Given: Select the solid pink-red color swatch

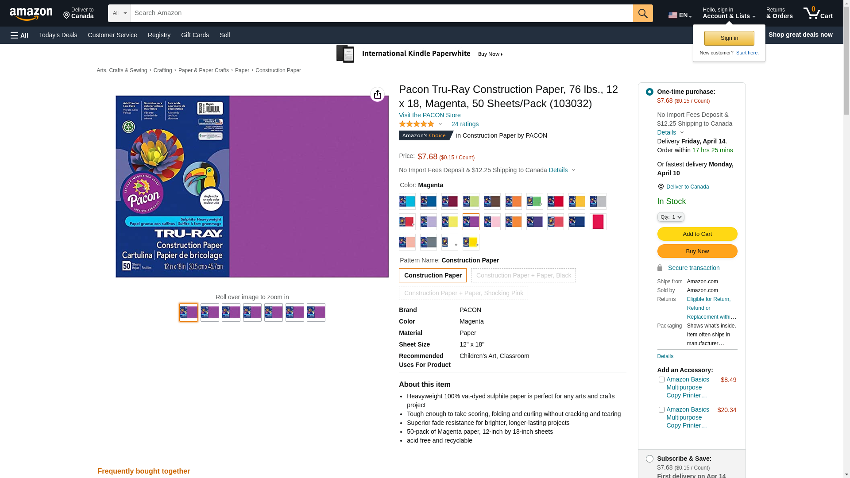Looking at the screenshot, I should (598, 222).
